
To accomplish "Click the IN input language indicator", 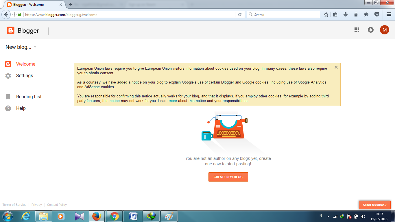I will 320,216.
